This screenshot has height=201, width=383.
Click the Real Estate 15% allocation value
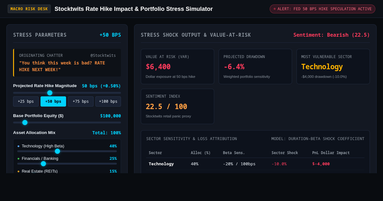pyautogui.click(x=113, y=171)
